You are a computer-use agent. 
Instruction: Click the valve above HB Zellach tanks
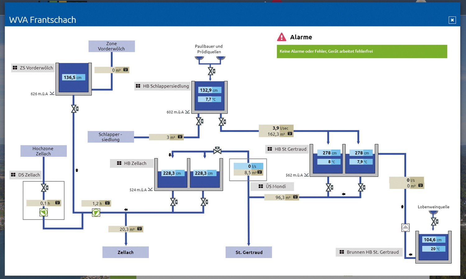217,151
